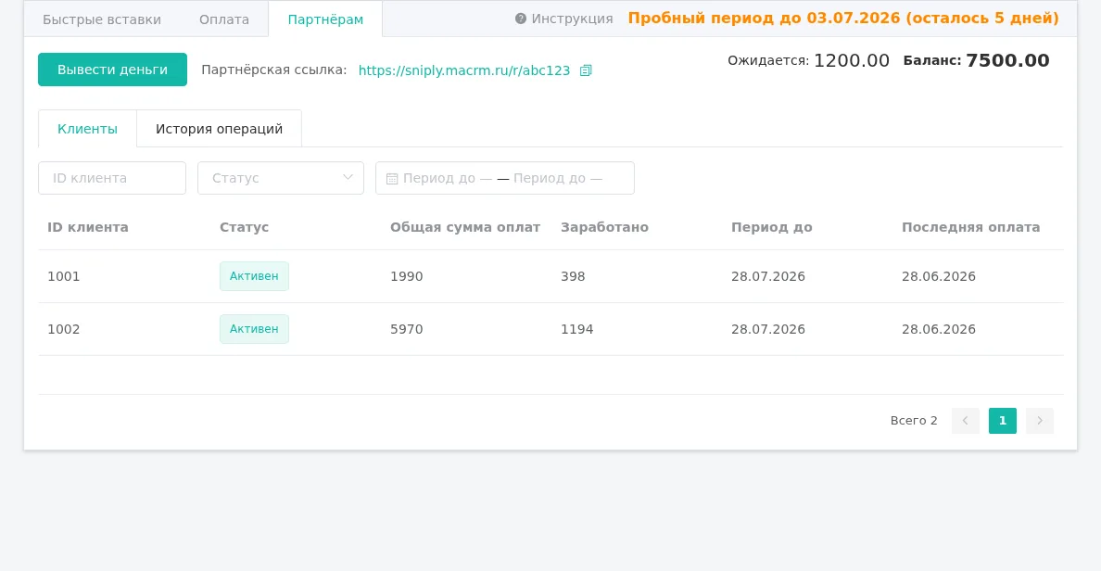Viewport: 1101px width, 571px height.
Task: Click the Статус column header
Action: (x=245, y=227)
